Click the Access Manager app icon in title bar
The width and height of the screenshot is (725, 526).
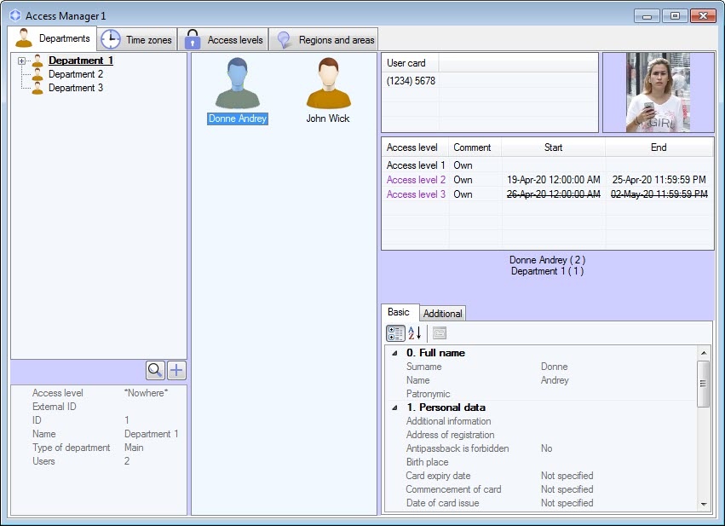15,16
